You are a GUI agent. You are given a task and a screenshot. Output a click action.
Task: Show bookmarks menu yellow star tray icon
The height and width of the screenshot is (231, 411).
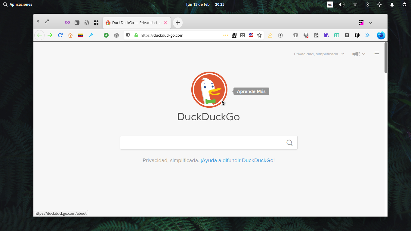[270, 35]
